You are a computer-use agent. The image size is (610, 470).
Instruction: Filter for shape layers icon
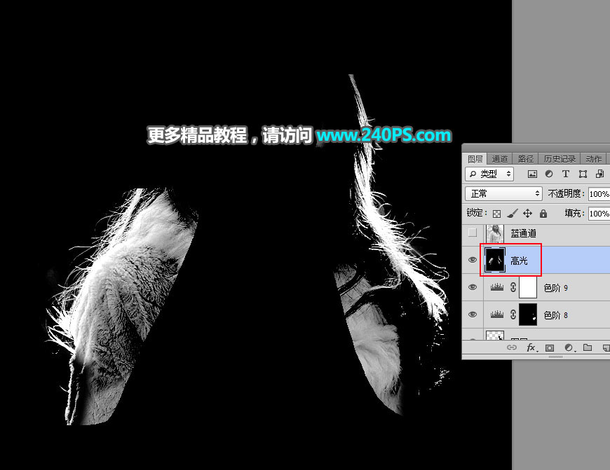click(x=583, y=174)
